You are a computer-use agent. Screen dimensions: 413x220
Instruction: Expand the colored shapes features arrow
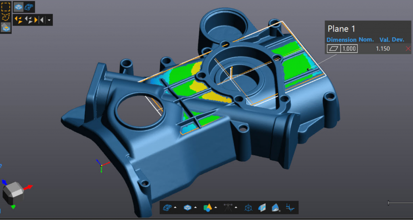[215, 208]
